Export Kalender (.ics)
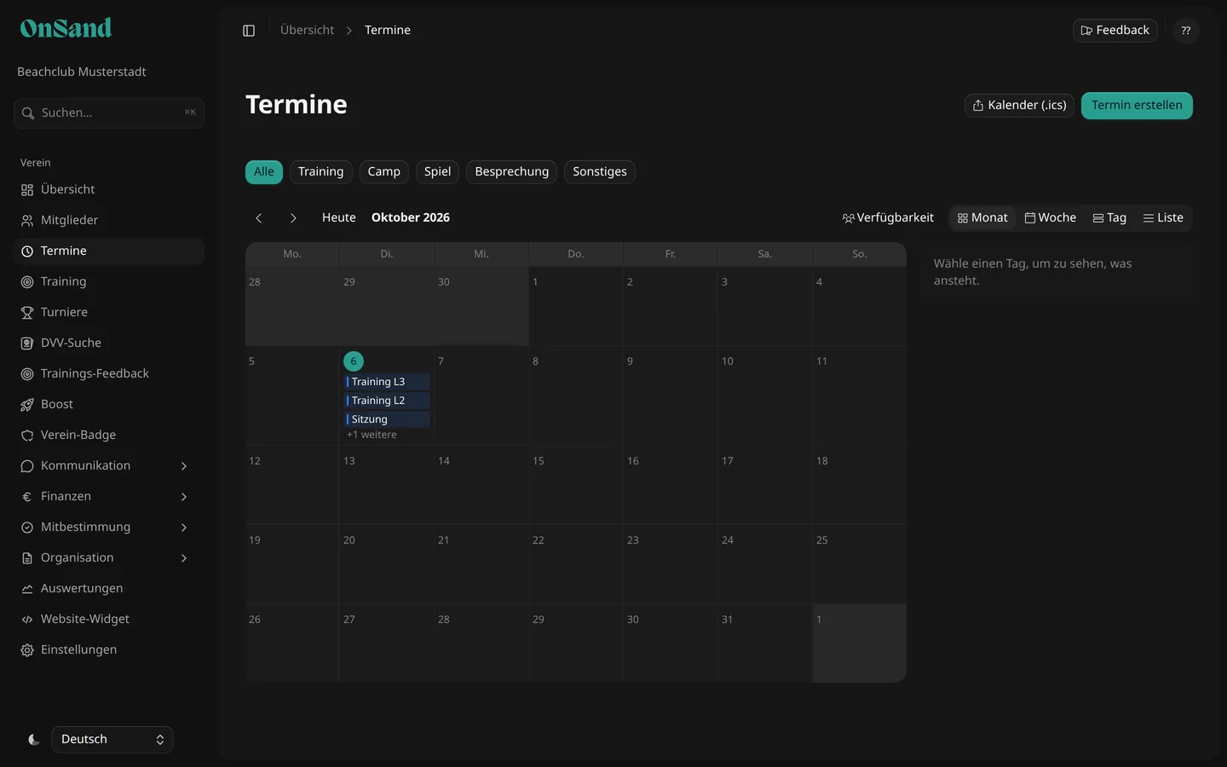Viewport: 1227px width, 767px height. (1019, 106)
